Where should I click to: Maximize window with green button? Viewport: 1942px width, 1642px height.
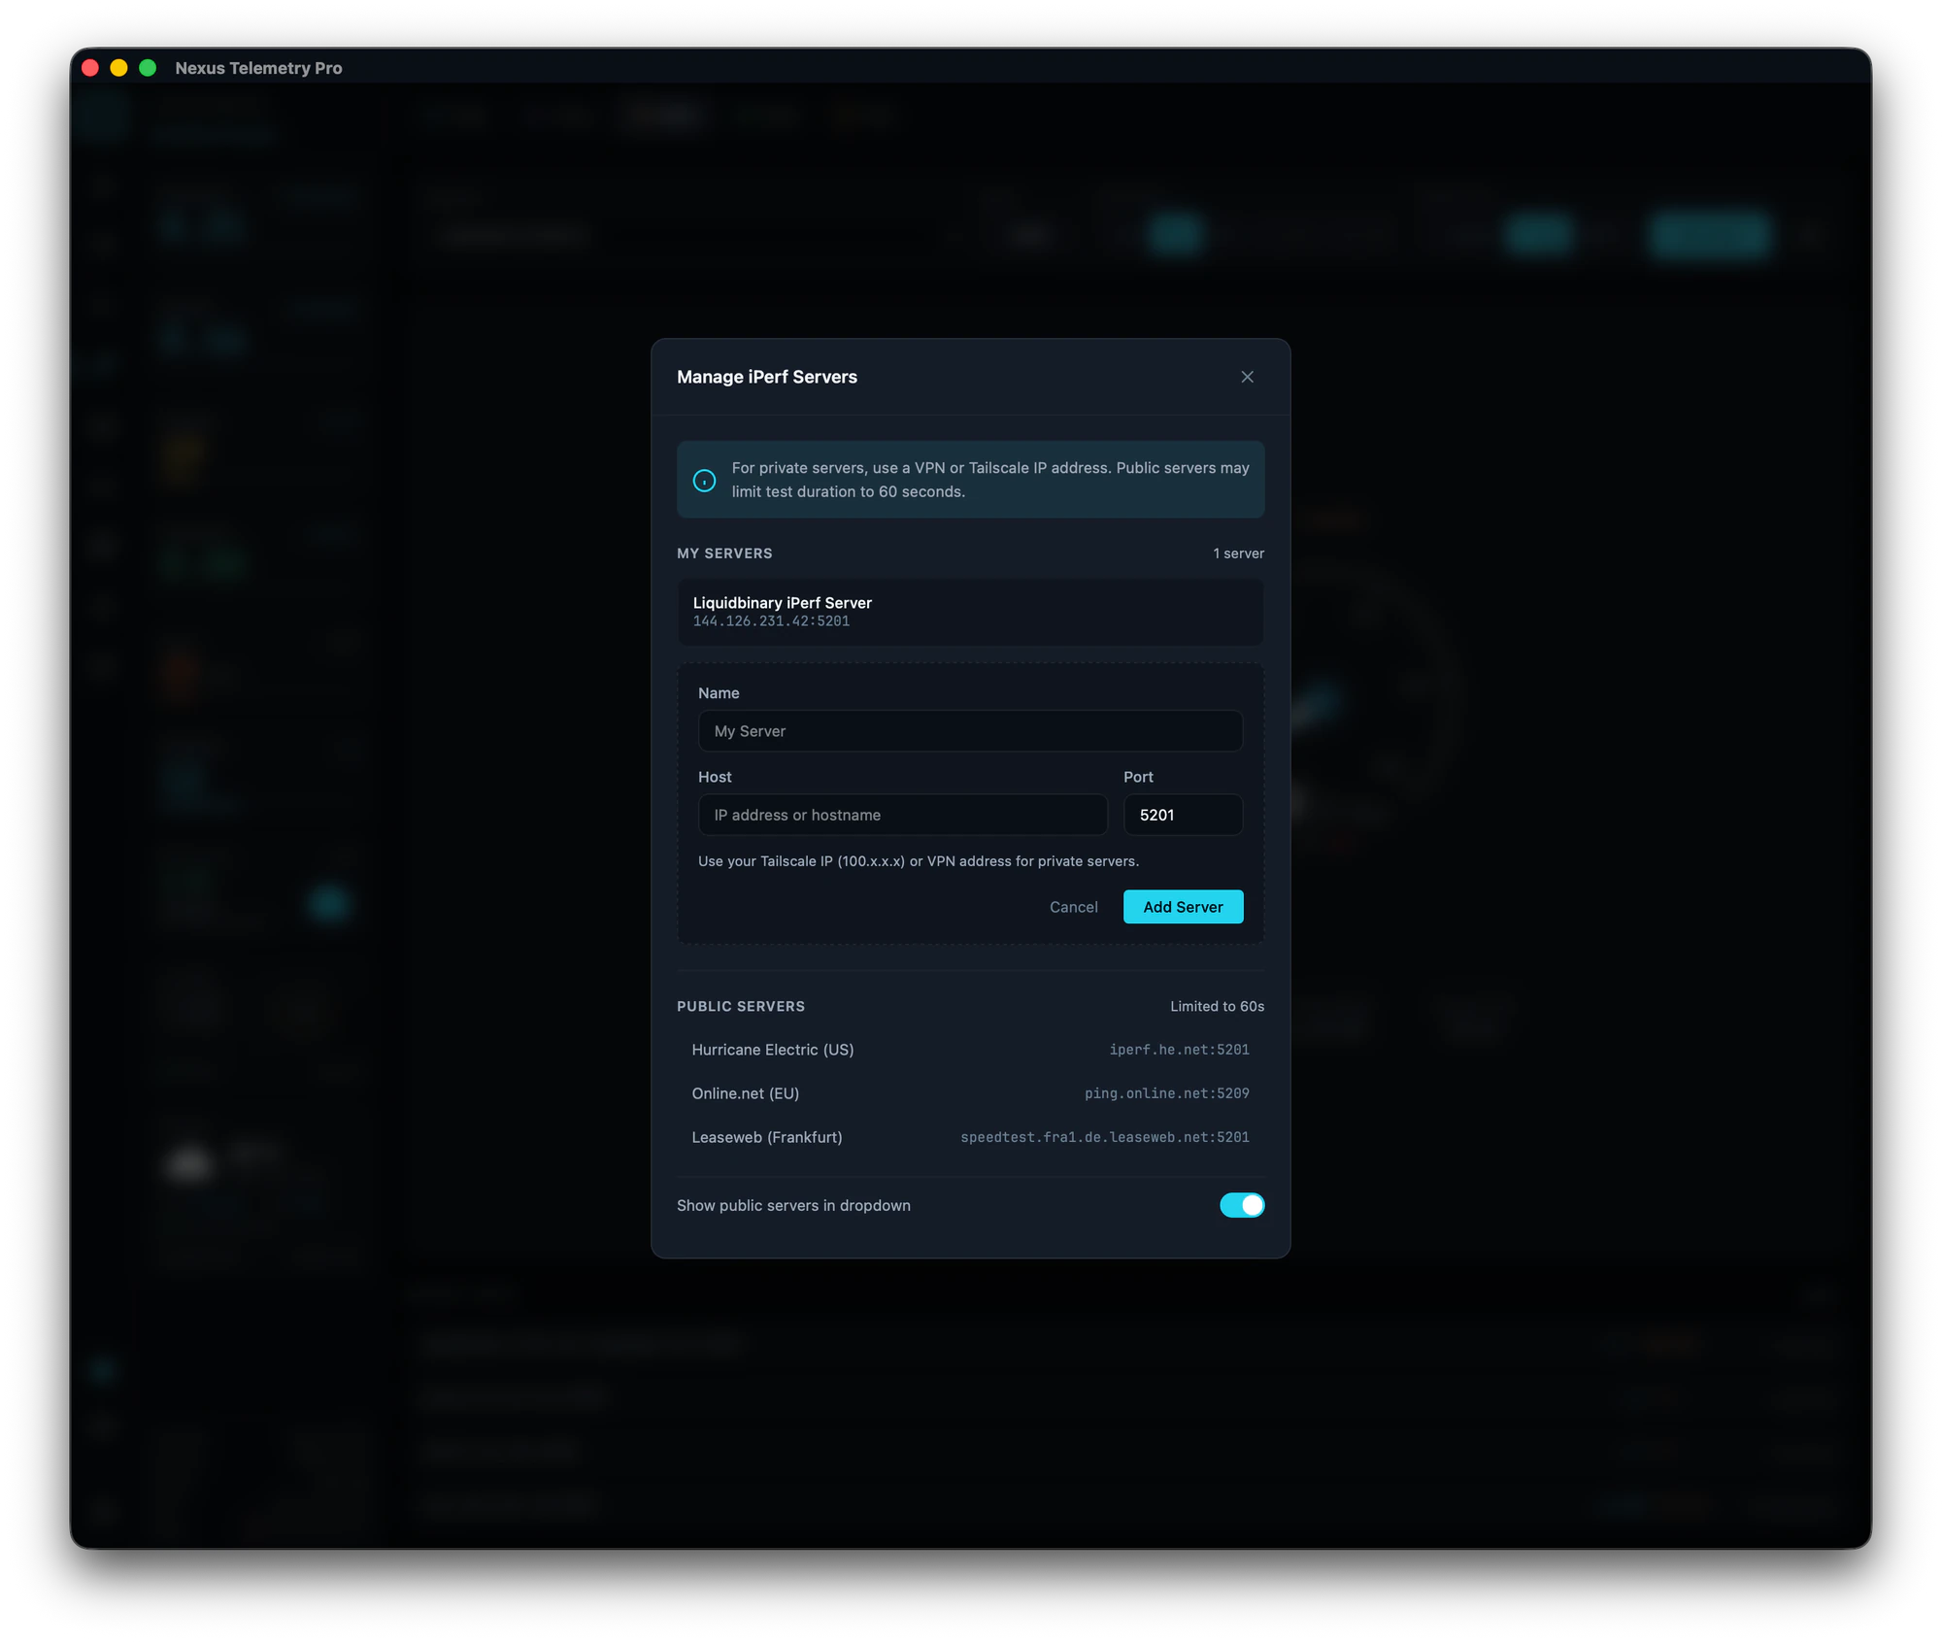click(x=148, y=68)
